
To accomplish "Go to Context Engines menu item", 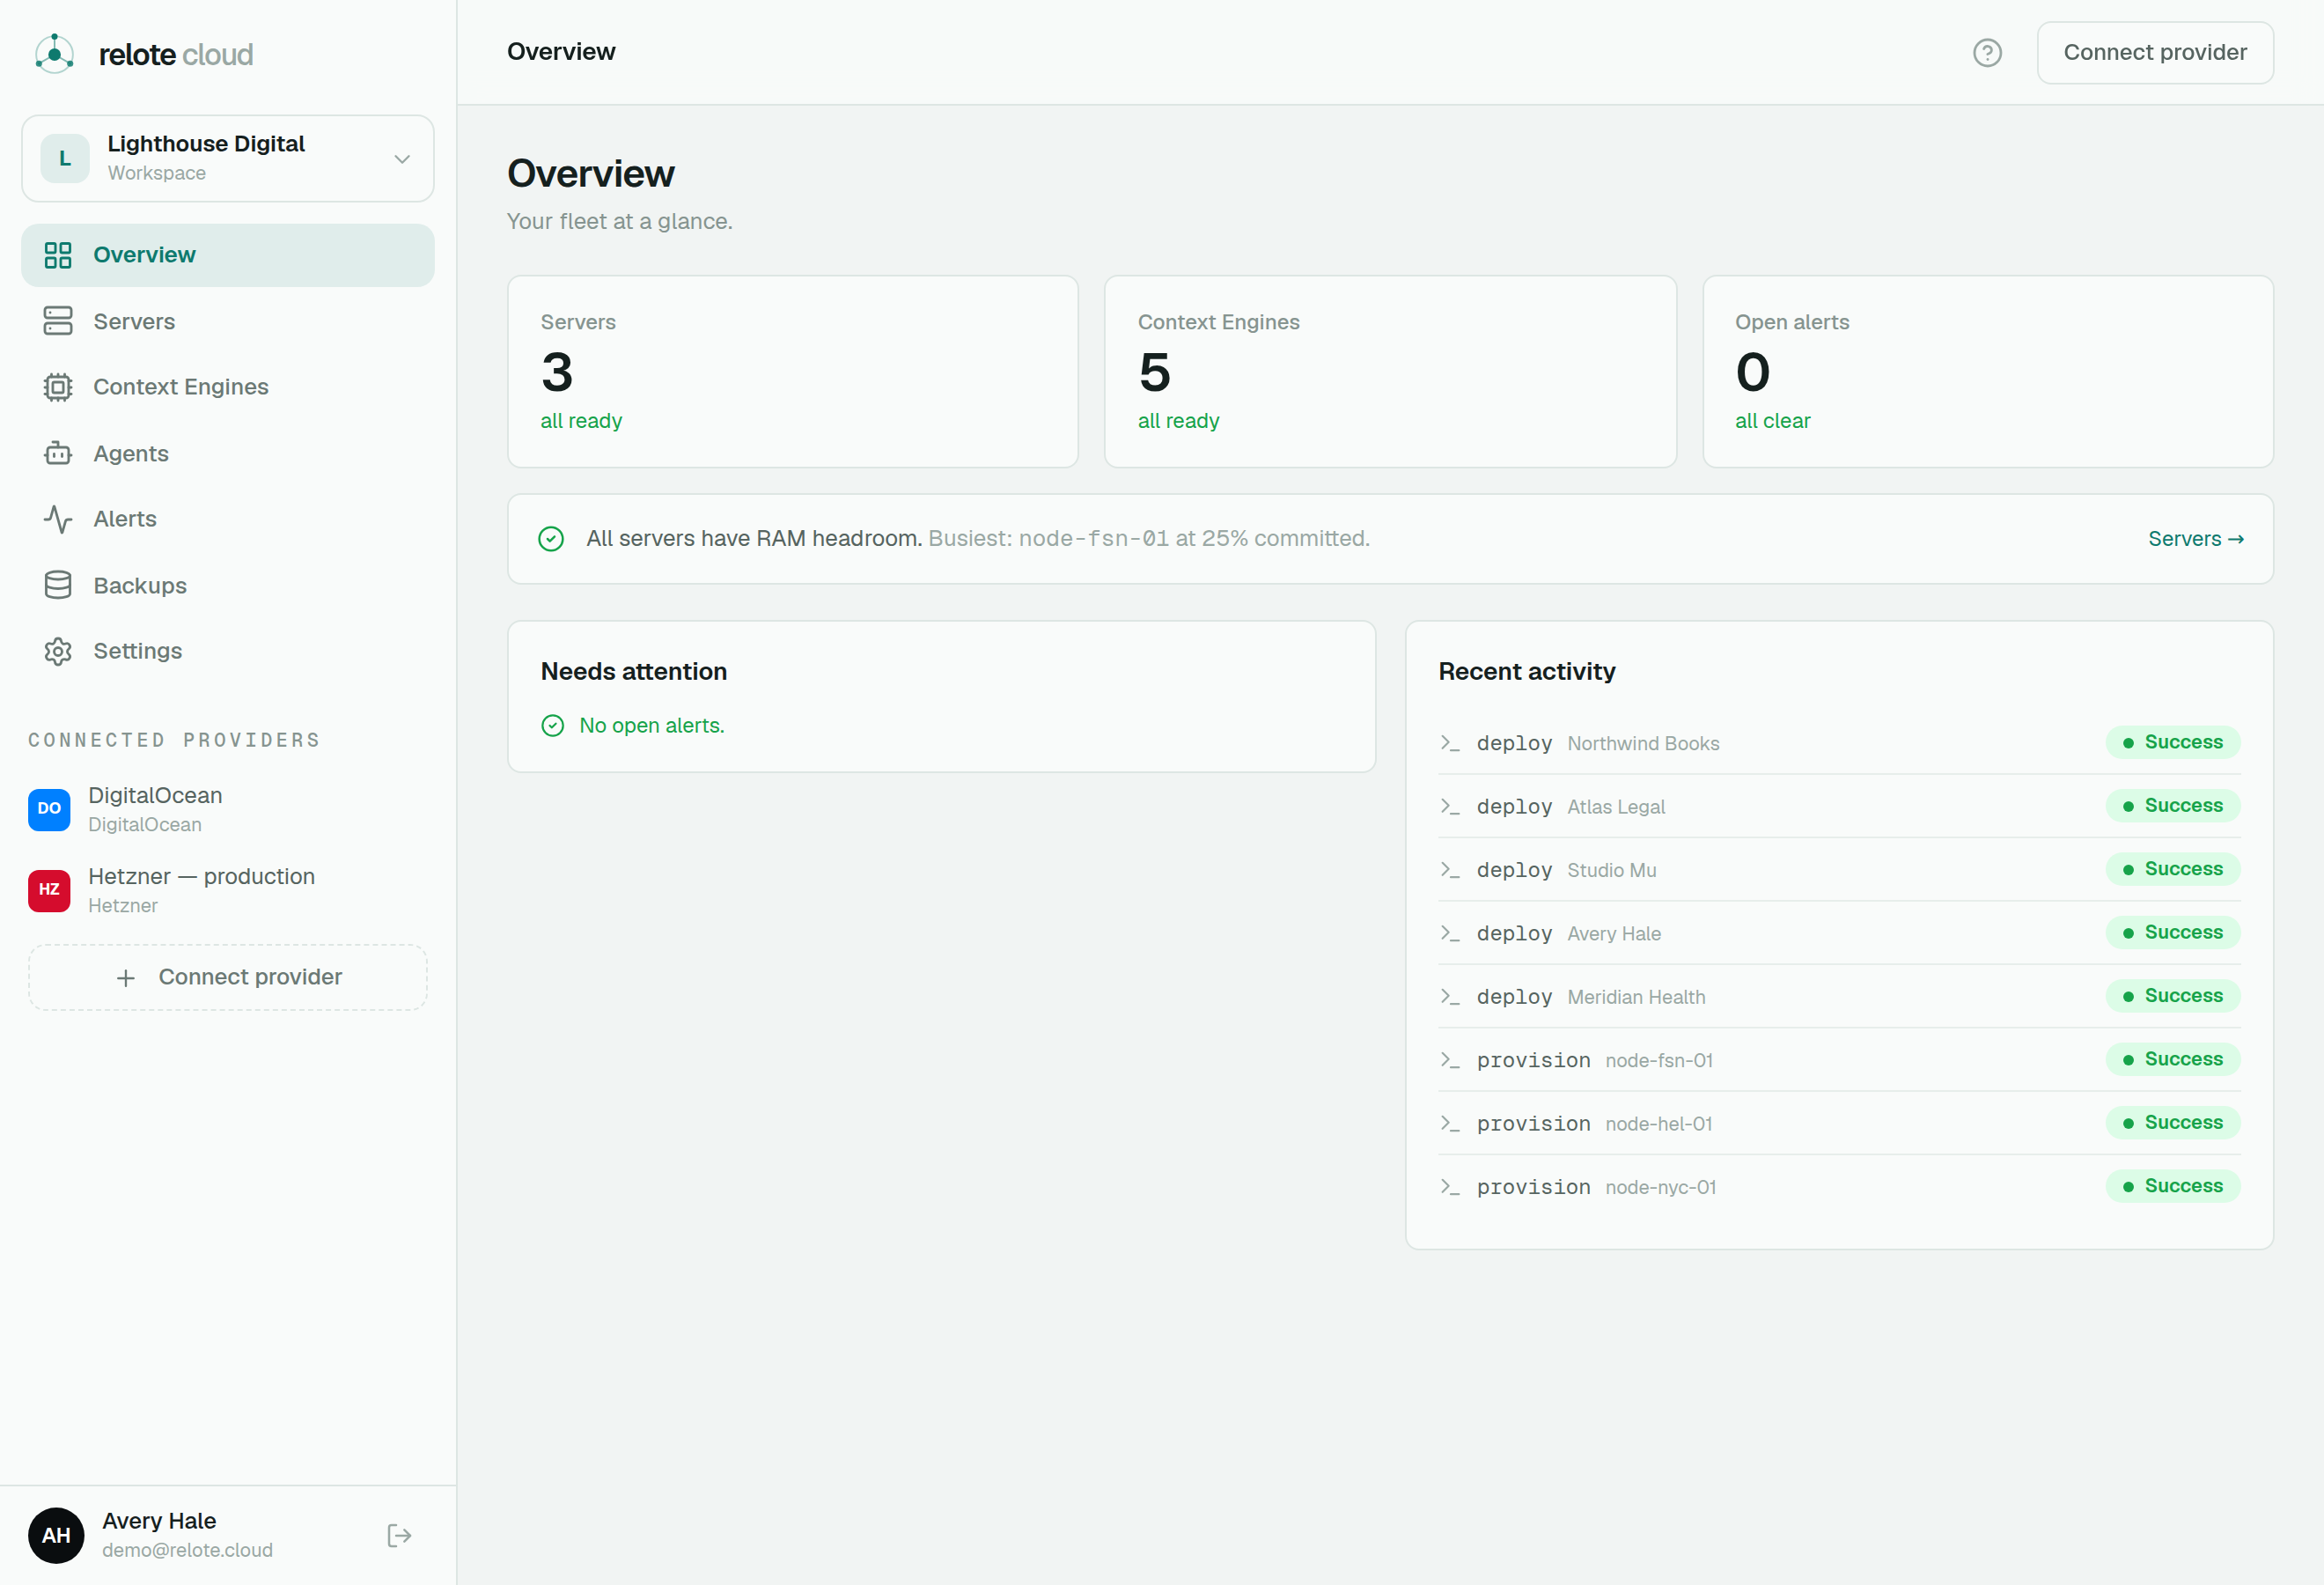I will (x=228, y=387).
